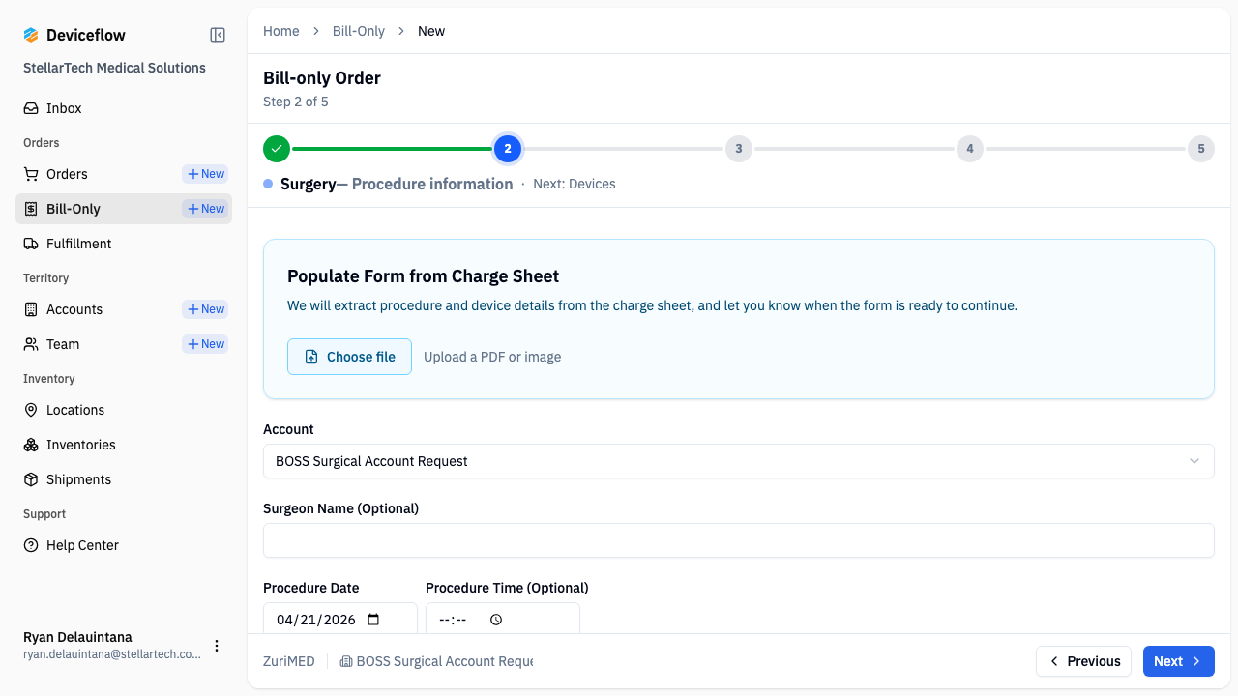Go back with the Previous button
The width and height of the screenshot is (1238, 696).
1083,661
